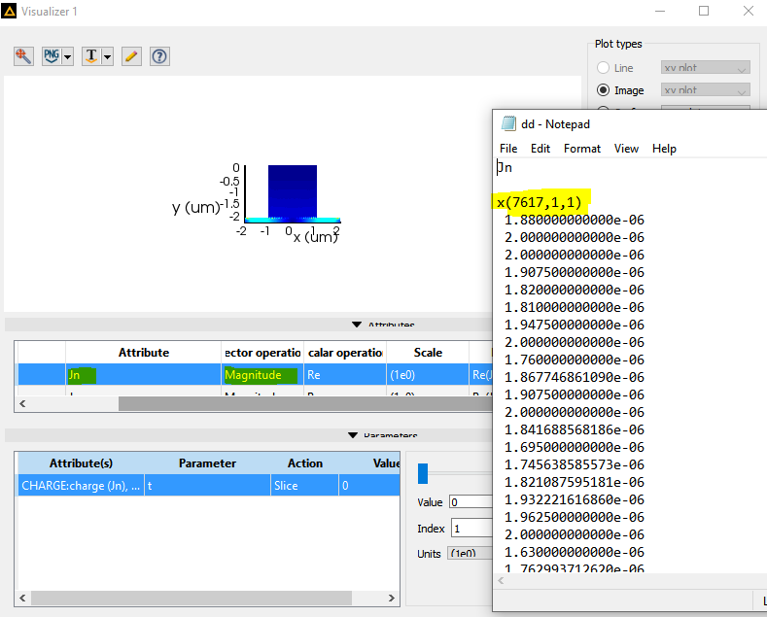Click the x(7617,1,1) text in Notepad

coord(539,202)
